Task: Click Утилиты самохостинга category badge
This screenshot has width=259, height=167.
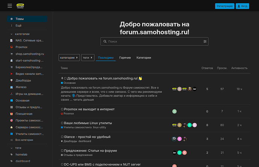Action: pos(76,127)
